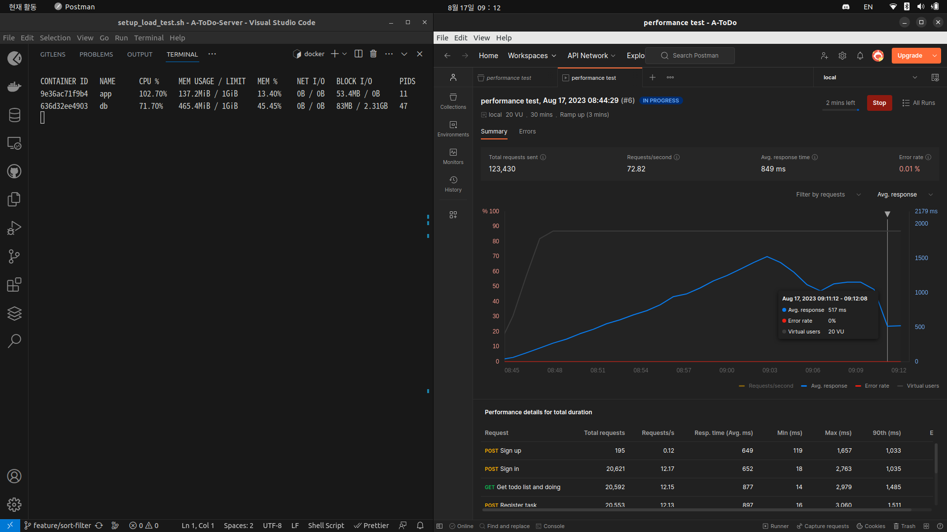Toggle Requests/second series in chart legend
The width and height of the screenshot is (947, 532).
point(766,386)
